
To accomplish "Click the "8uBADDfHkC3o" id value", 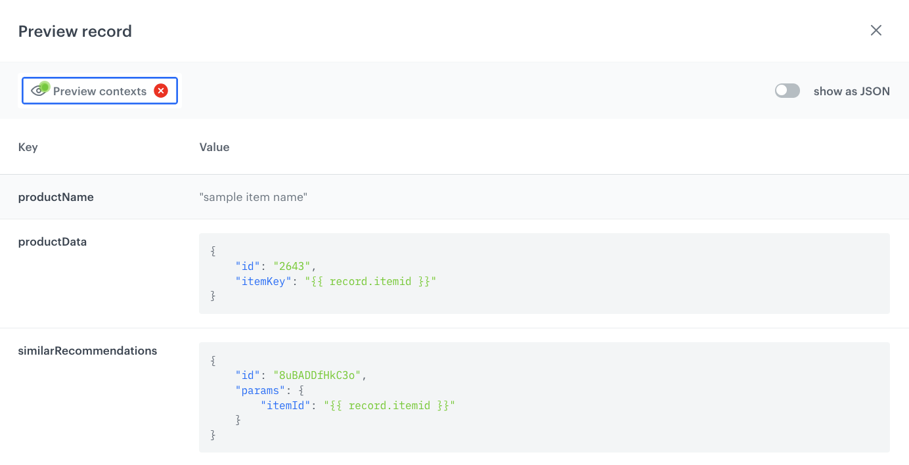I will pyautogui.click(x=317, y=375).
